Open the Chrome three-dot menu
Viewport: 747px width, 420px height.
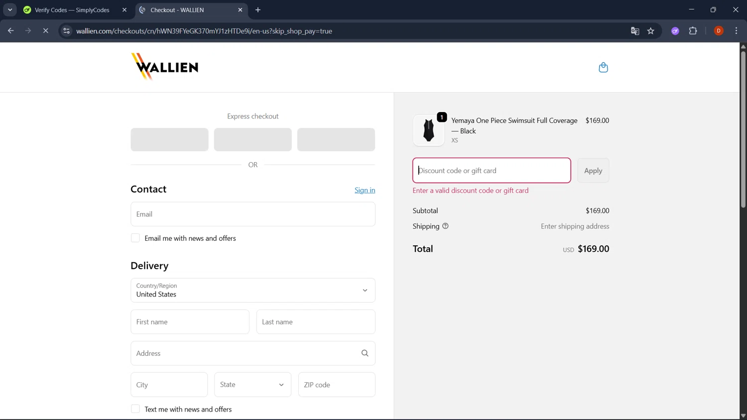[736, 31]
